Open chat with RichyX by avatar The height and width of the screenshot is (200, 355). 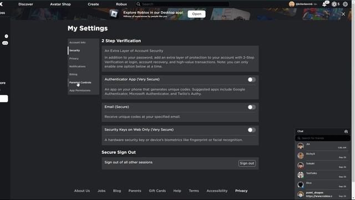301,156
